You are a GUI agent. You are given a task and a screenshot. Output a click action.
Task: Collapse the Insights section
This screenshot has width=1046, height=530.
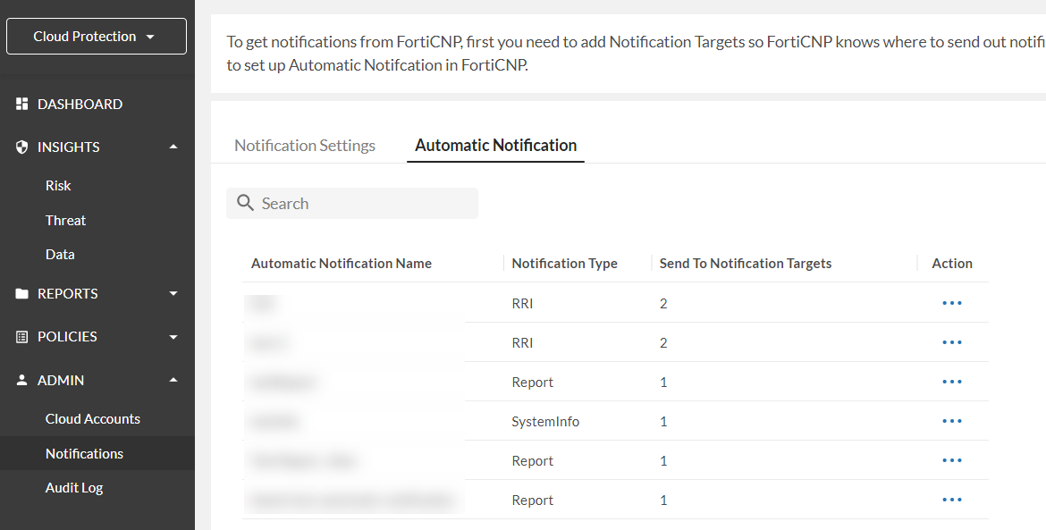coord(173,147)
